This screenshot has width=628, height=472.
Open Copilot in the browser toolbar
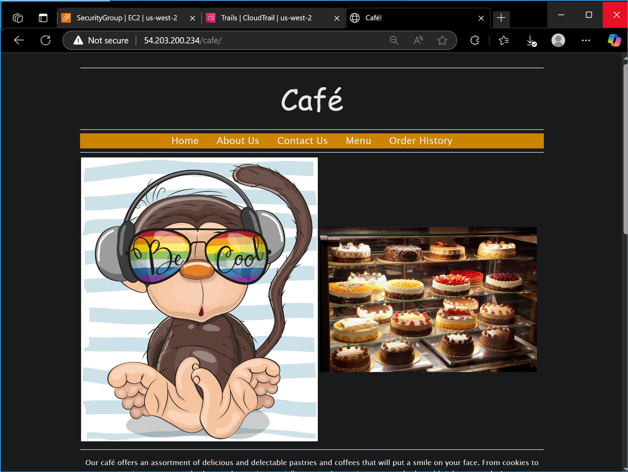615,40
